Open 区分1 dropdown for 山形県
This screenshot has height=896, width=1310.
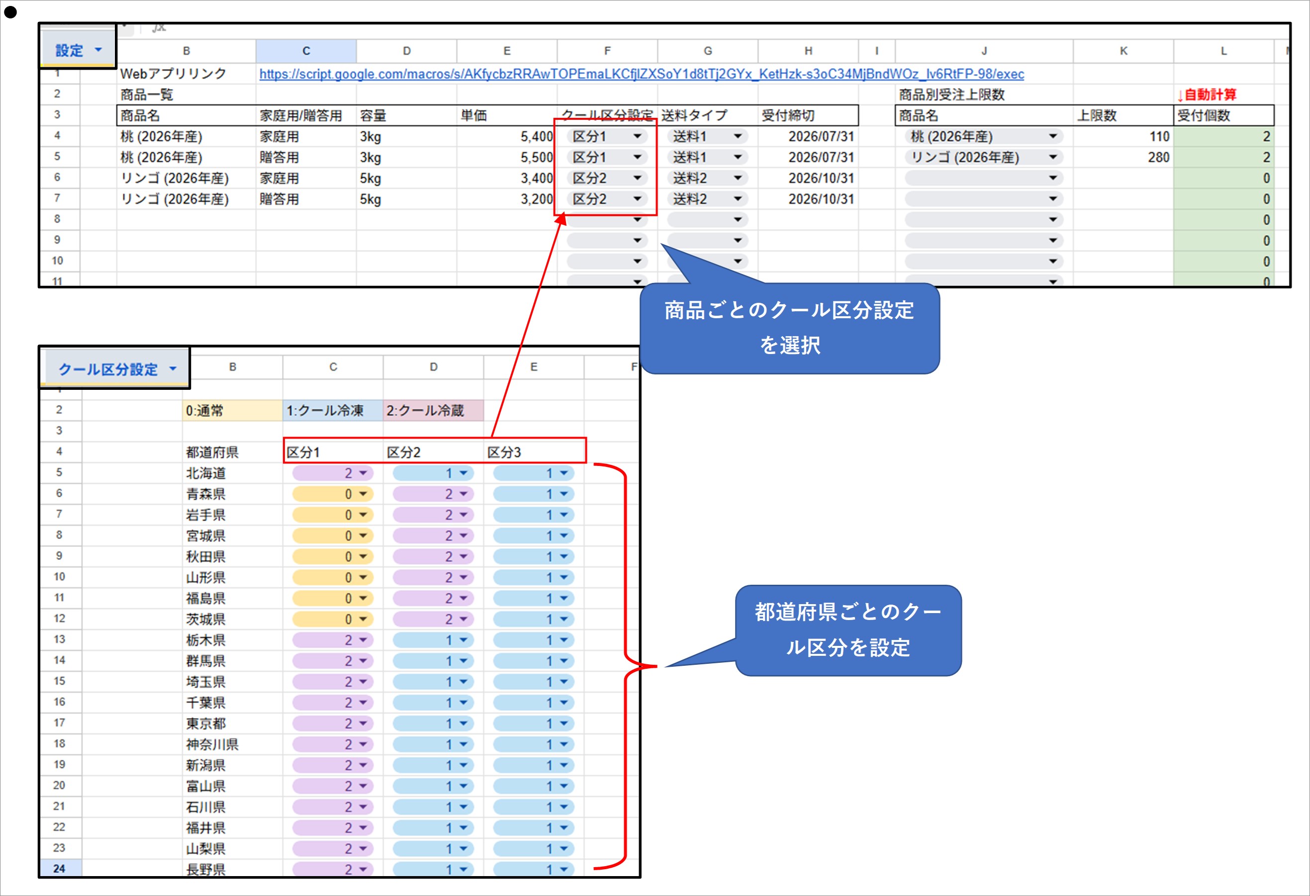click(333, 578)
